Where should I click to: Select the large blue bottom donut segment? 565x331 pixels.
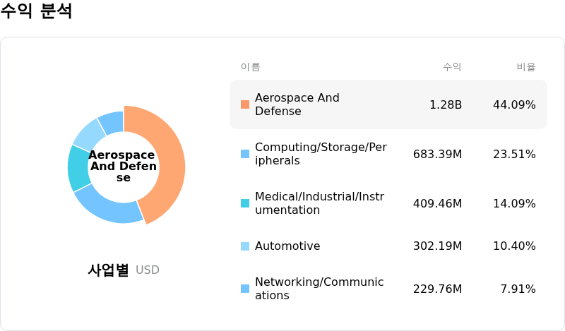pyautogui.click(x=108, y=207)
